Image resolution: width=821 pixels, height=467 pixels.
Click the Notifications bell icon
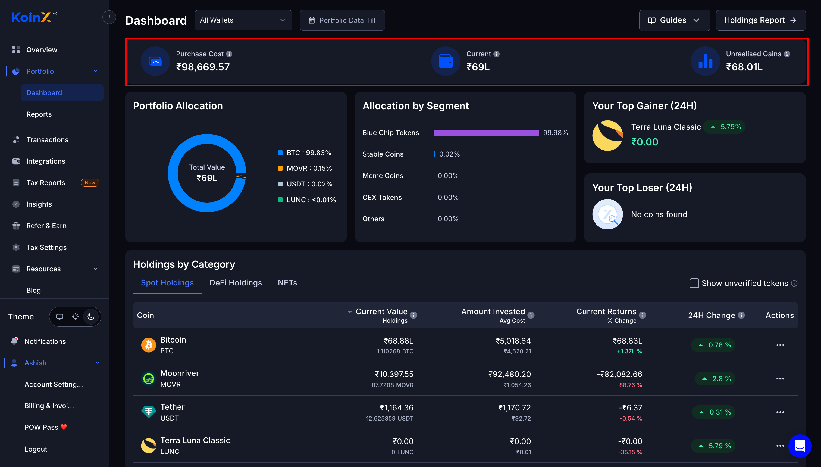pos(14,341)
